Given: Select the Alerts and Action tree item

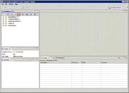Looking at the screenshot, I should click(15, 21).
